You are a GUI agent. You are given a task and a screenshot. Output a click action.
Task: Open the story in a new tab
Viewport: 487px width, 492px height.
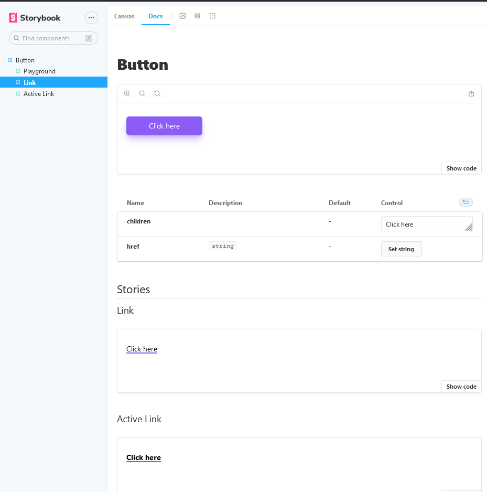tap(471, 93)
